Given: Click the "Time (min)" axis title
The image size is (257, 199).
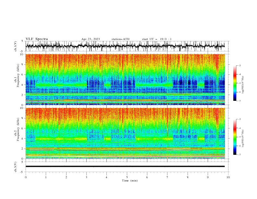Looking at the screenshot, I should tap(130, 180).
